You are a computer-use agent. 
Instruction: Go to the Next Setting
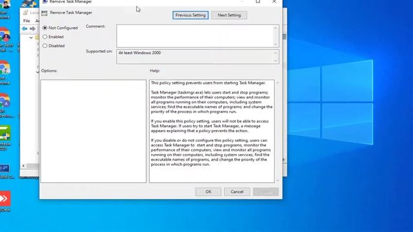229,15
